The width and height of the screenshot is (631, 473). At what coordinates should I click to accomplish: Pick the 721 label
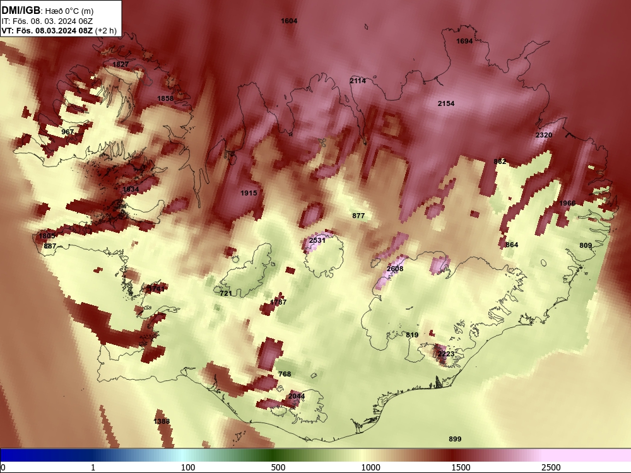click(226, 294)
